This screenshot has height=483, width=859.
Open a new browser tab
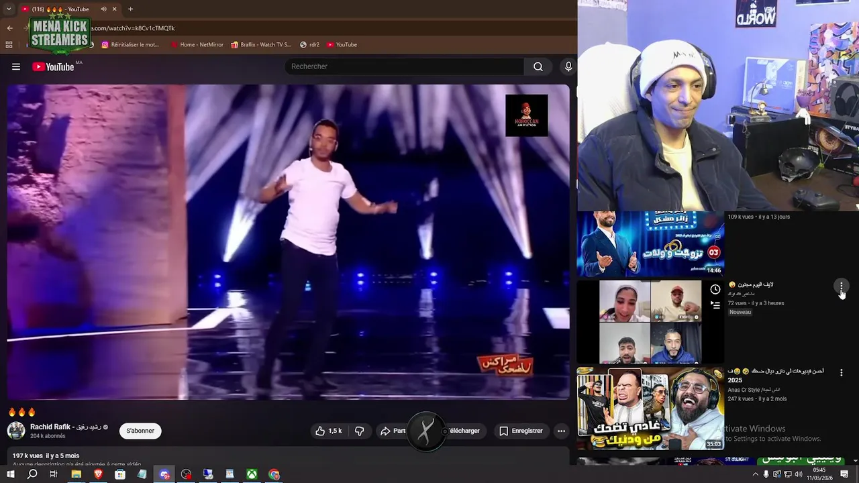pos(131,9)
